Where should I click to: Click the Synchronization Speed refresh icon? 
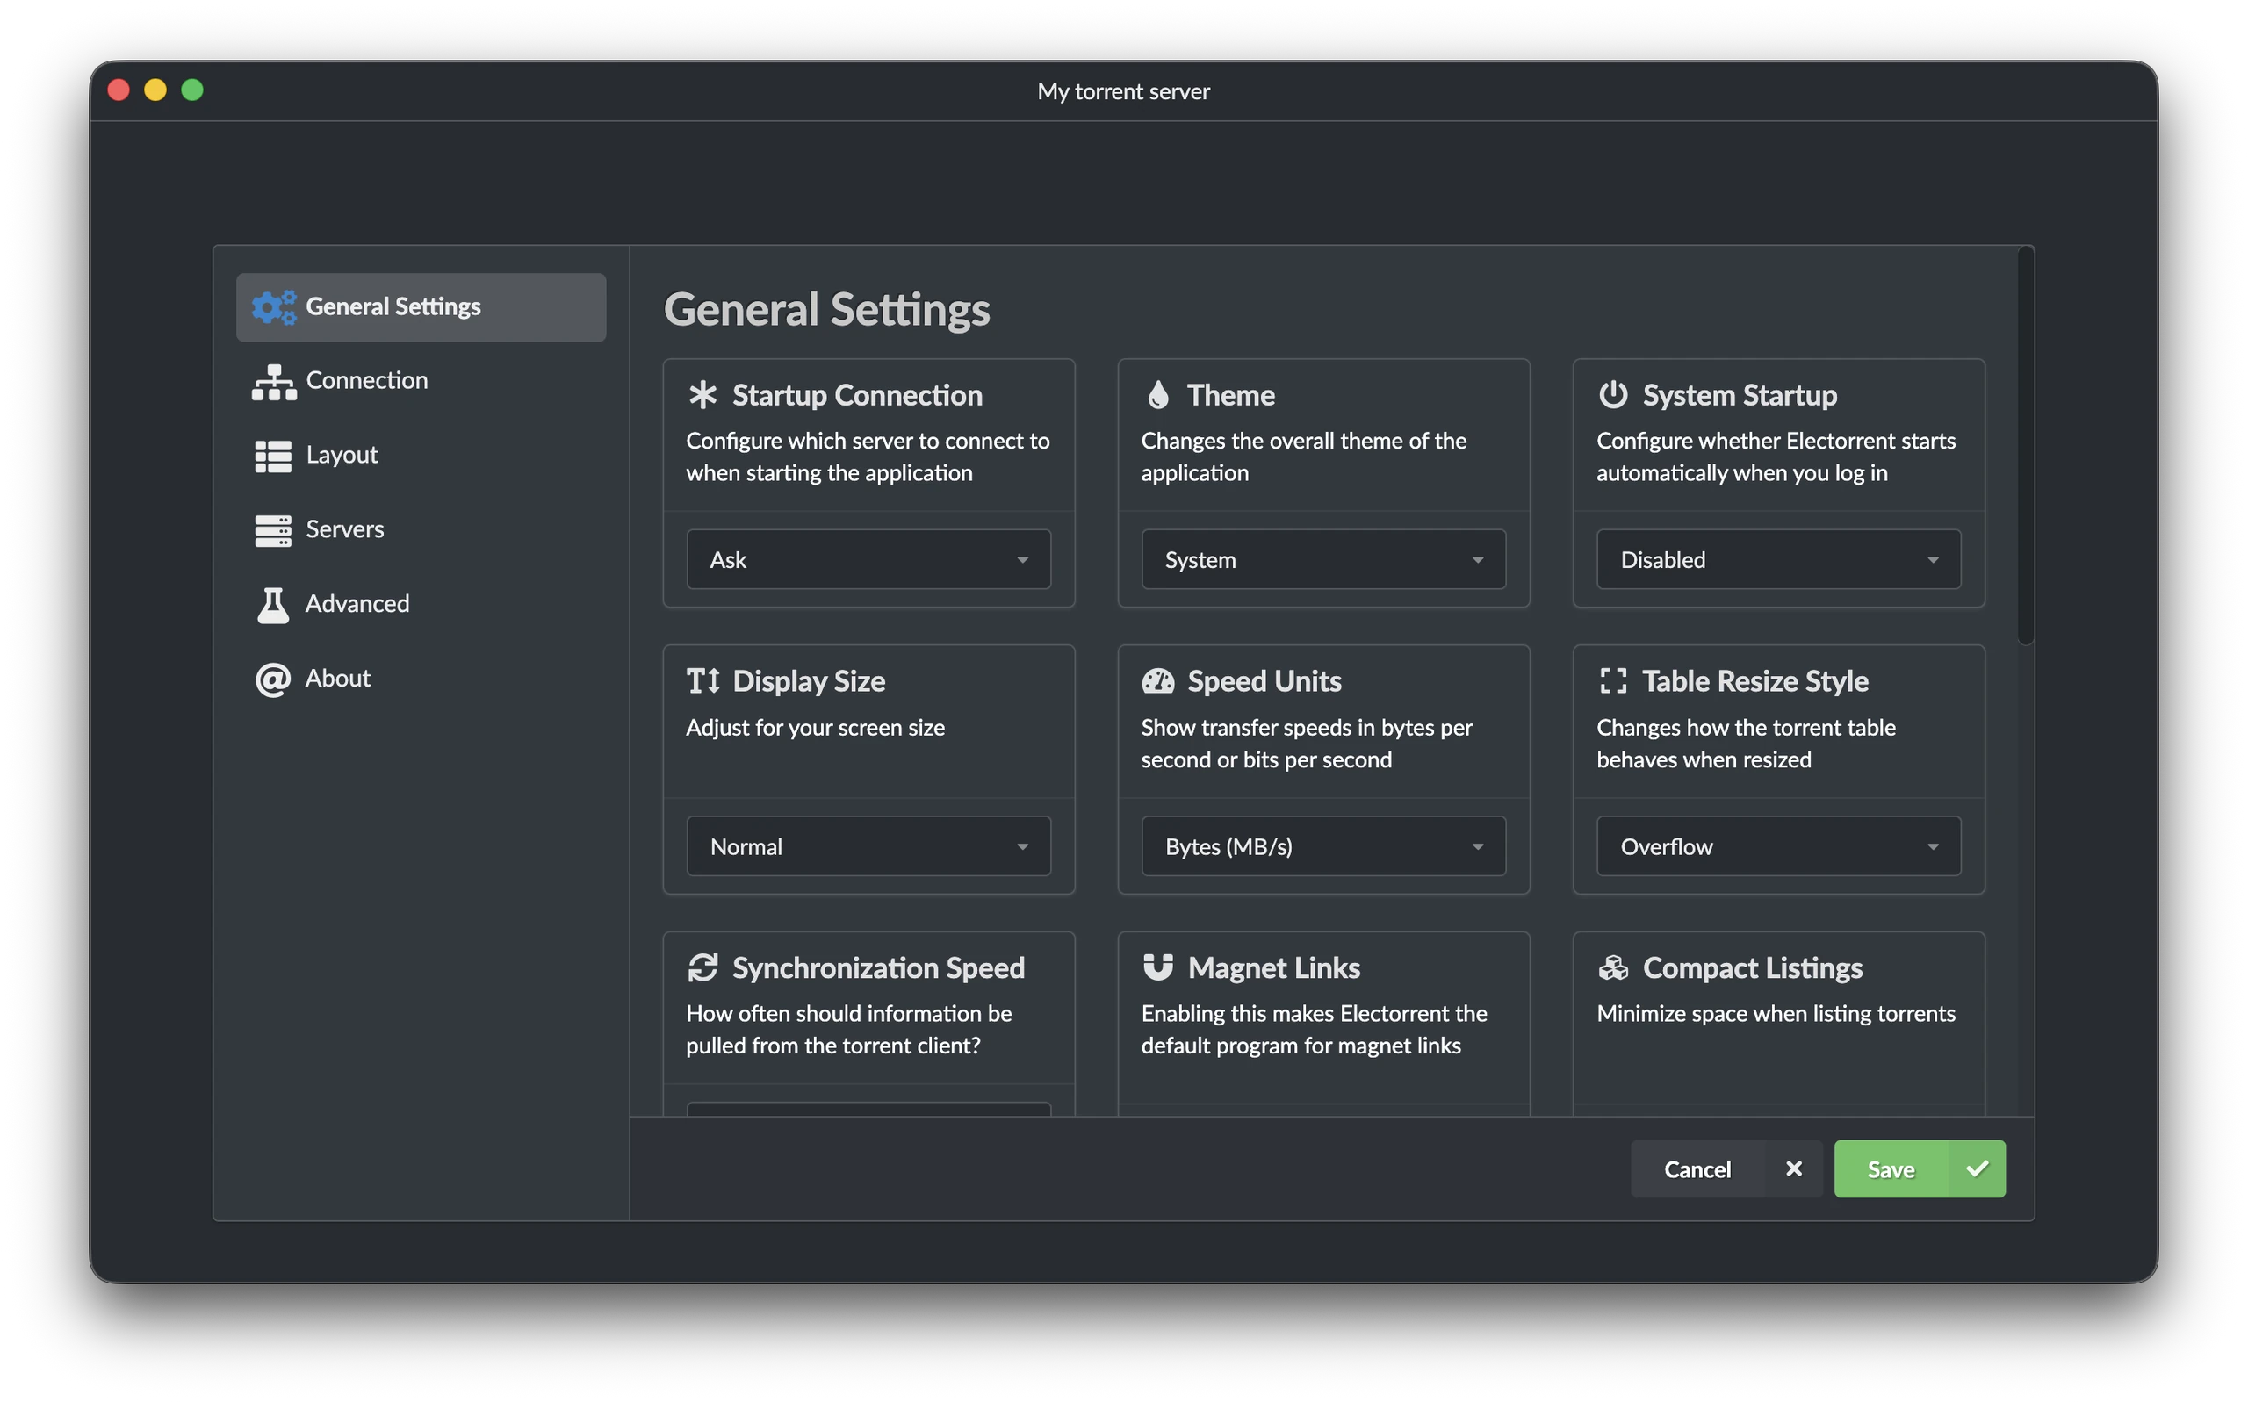703,967
